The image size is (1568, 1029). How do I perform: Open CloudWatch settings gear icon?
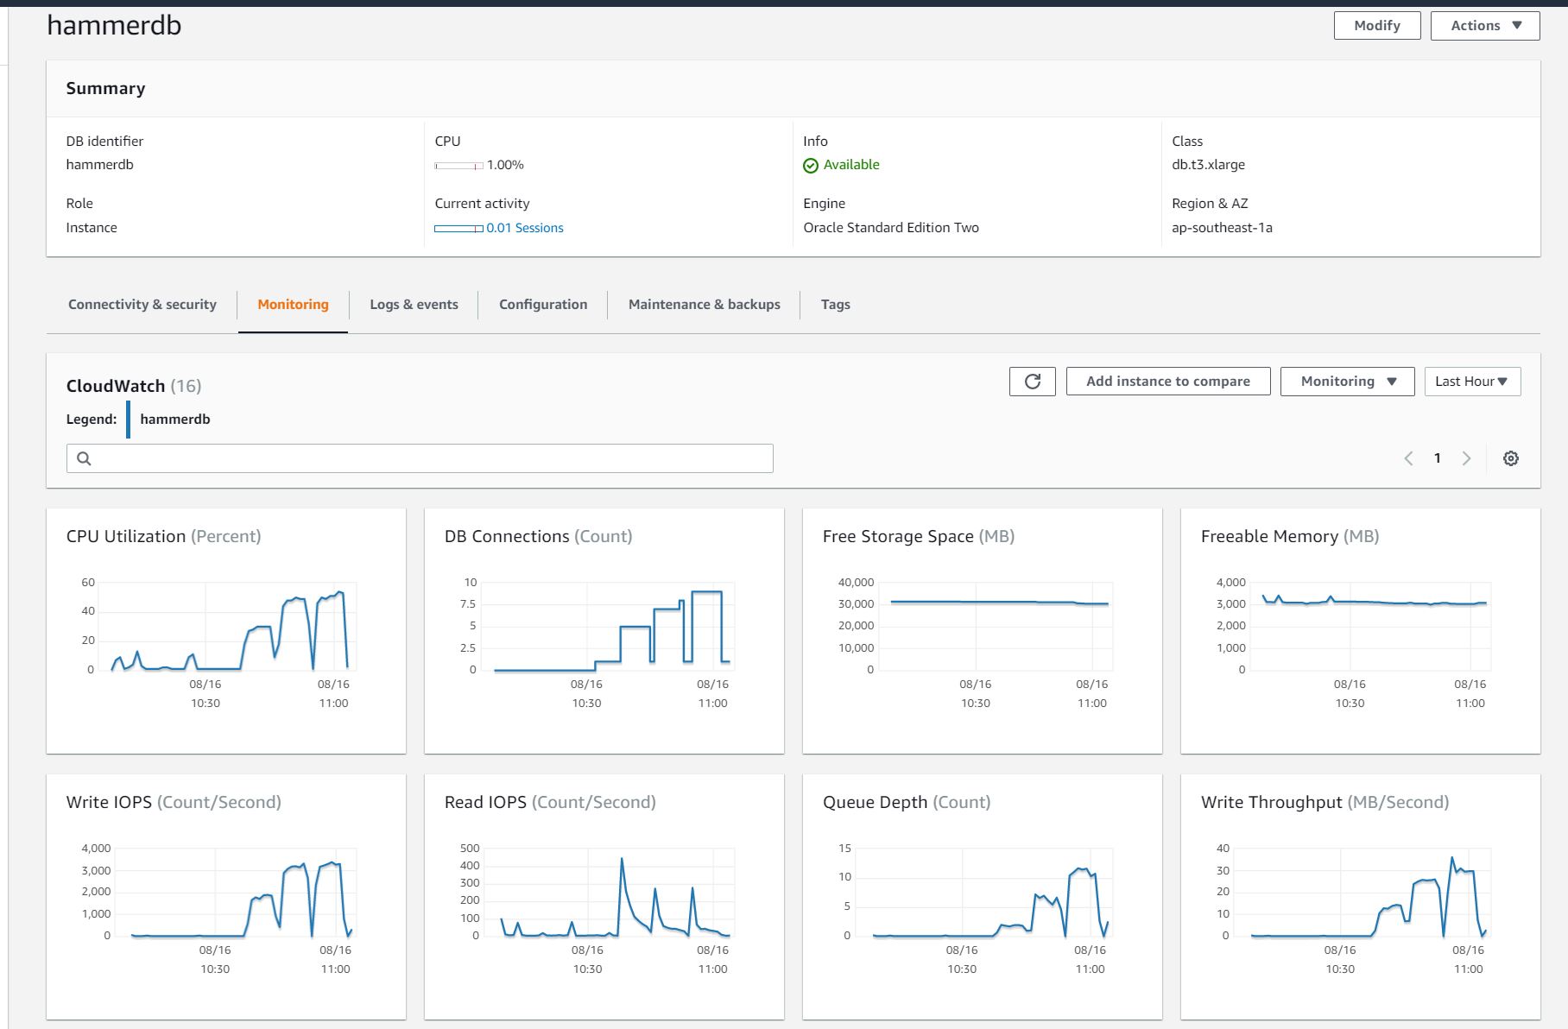(1510, 458)
